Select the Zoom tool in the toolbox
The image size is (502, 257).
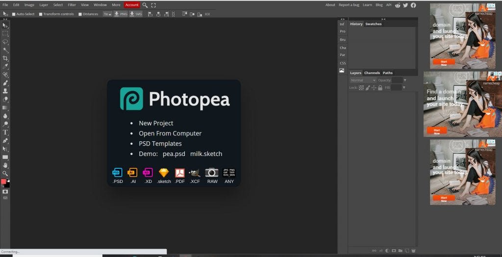[x=5, y=173]
